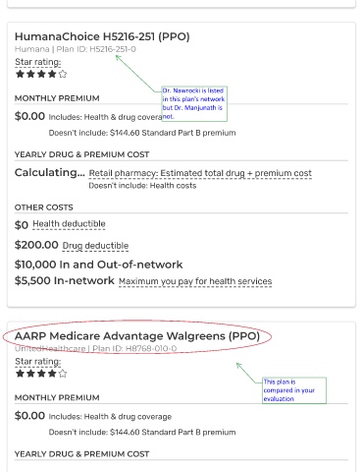Open the Drug deductible definition
Screen dimensions: 363x472
[x=95, y=246]
